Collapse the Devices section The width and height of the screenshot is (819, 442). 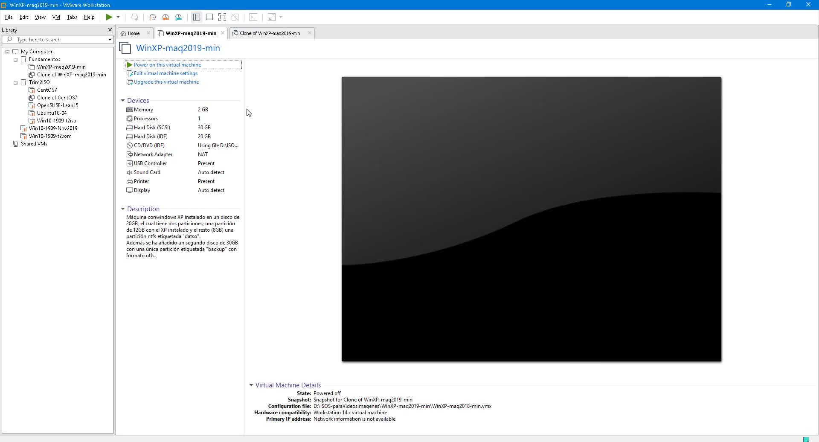click(x=123, y=101)
